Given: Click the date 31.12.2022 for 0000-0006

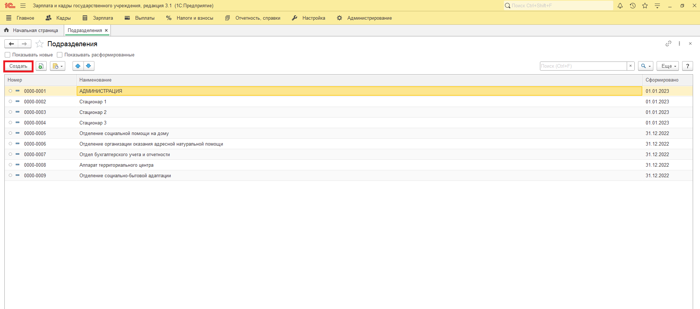Looking at the screenshot, I should (657, 144).
